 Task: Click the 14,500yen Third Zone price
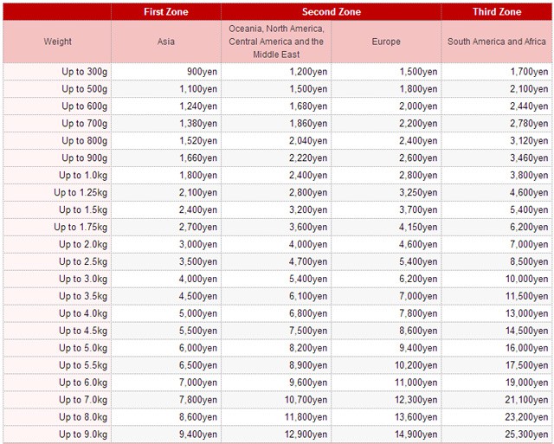pyautogui.click(x=527, y=331)
